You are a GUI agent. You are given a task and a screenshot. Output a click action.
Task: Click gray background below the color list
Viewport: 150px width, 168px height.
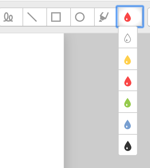[128, 162]
